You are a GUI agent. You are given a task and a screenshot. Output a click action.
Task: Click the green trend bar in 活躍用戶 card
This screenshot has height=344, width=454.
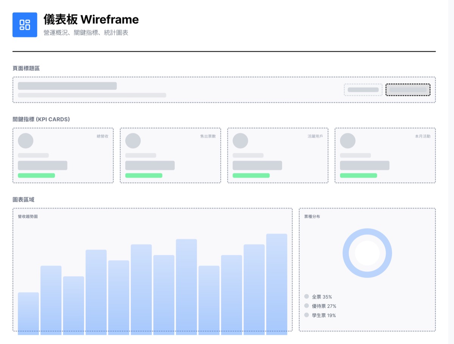pos(251,176)
